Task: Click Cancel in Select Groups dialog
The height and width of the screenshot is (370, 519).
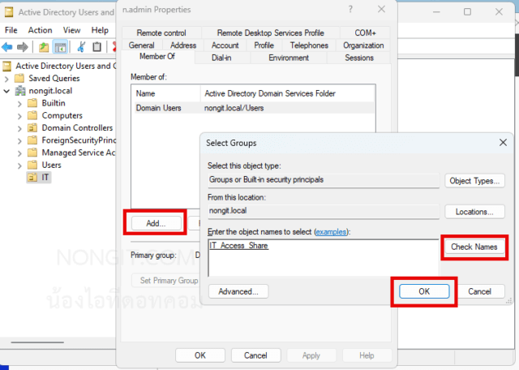Action: tap(479, 291)
